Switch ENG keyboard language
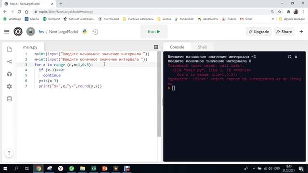Image resolution: width=308 pixels, height=173 pixels. click(x=277, y=169)
